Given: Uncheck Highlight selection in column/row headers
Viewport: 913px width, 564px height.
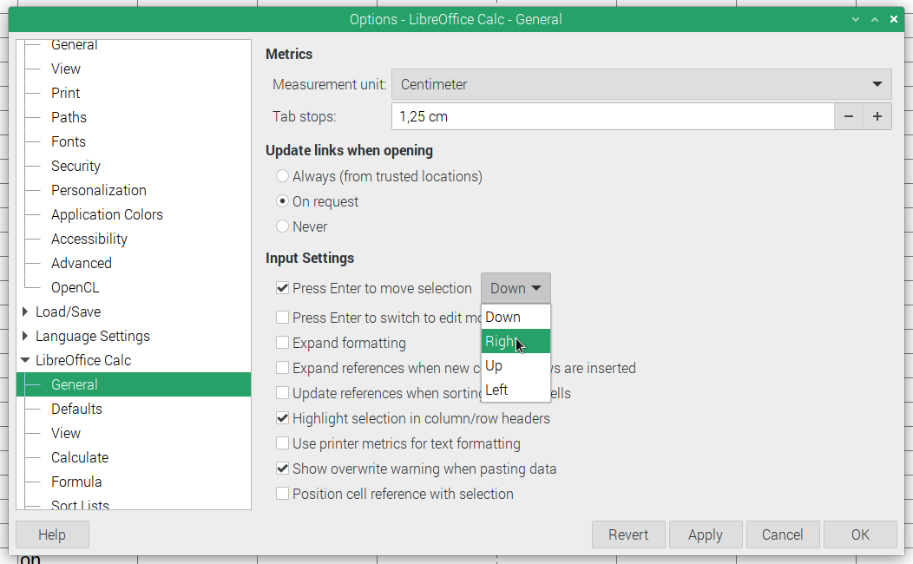Looking at the screenshot, I should 282,418.
